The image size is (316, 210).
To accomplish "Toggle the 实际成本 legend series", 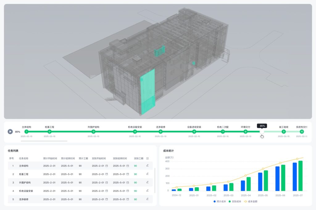I will [235, 202].
